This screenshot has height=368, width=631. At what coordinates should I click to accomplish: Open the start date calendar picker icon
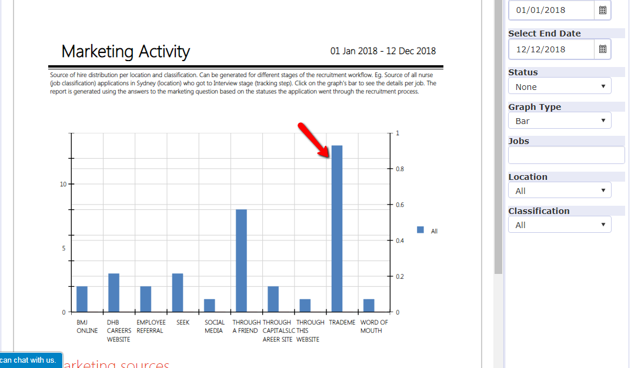(602, 10)
